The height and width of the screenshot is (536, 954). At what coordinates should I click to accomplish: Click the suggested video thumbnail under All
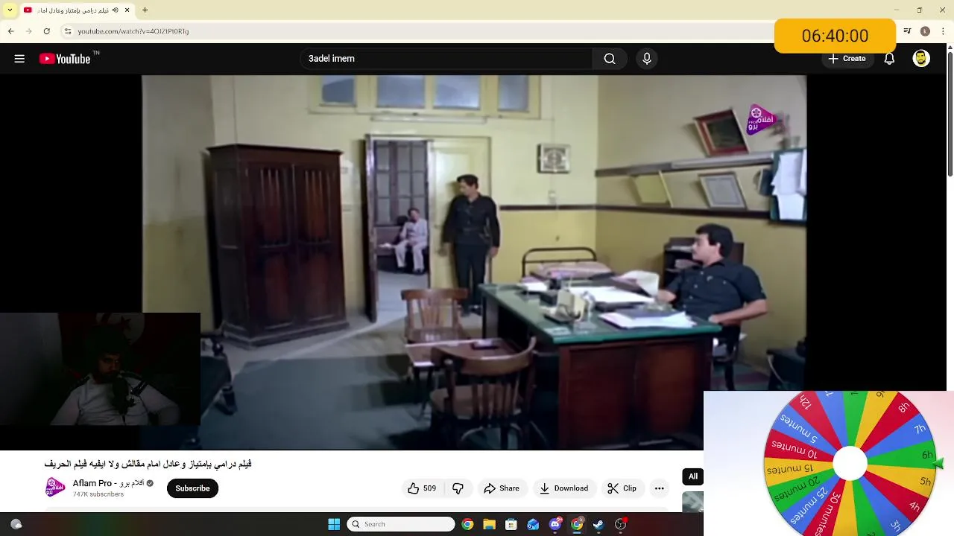click(692, 502)
